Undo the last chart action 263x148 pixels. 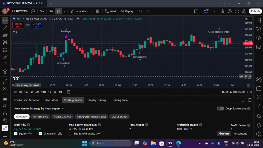(x=140, y=11)
